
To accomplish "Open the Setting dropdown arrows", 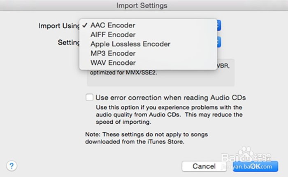I will [x=219, y=42].
